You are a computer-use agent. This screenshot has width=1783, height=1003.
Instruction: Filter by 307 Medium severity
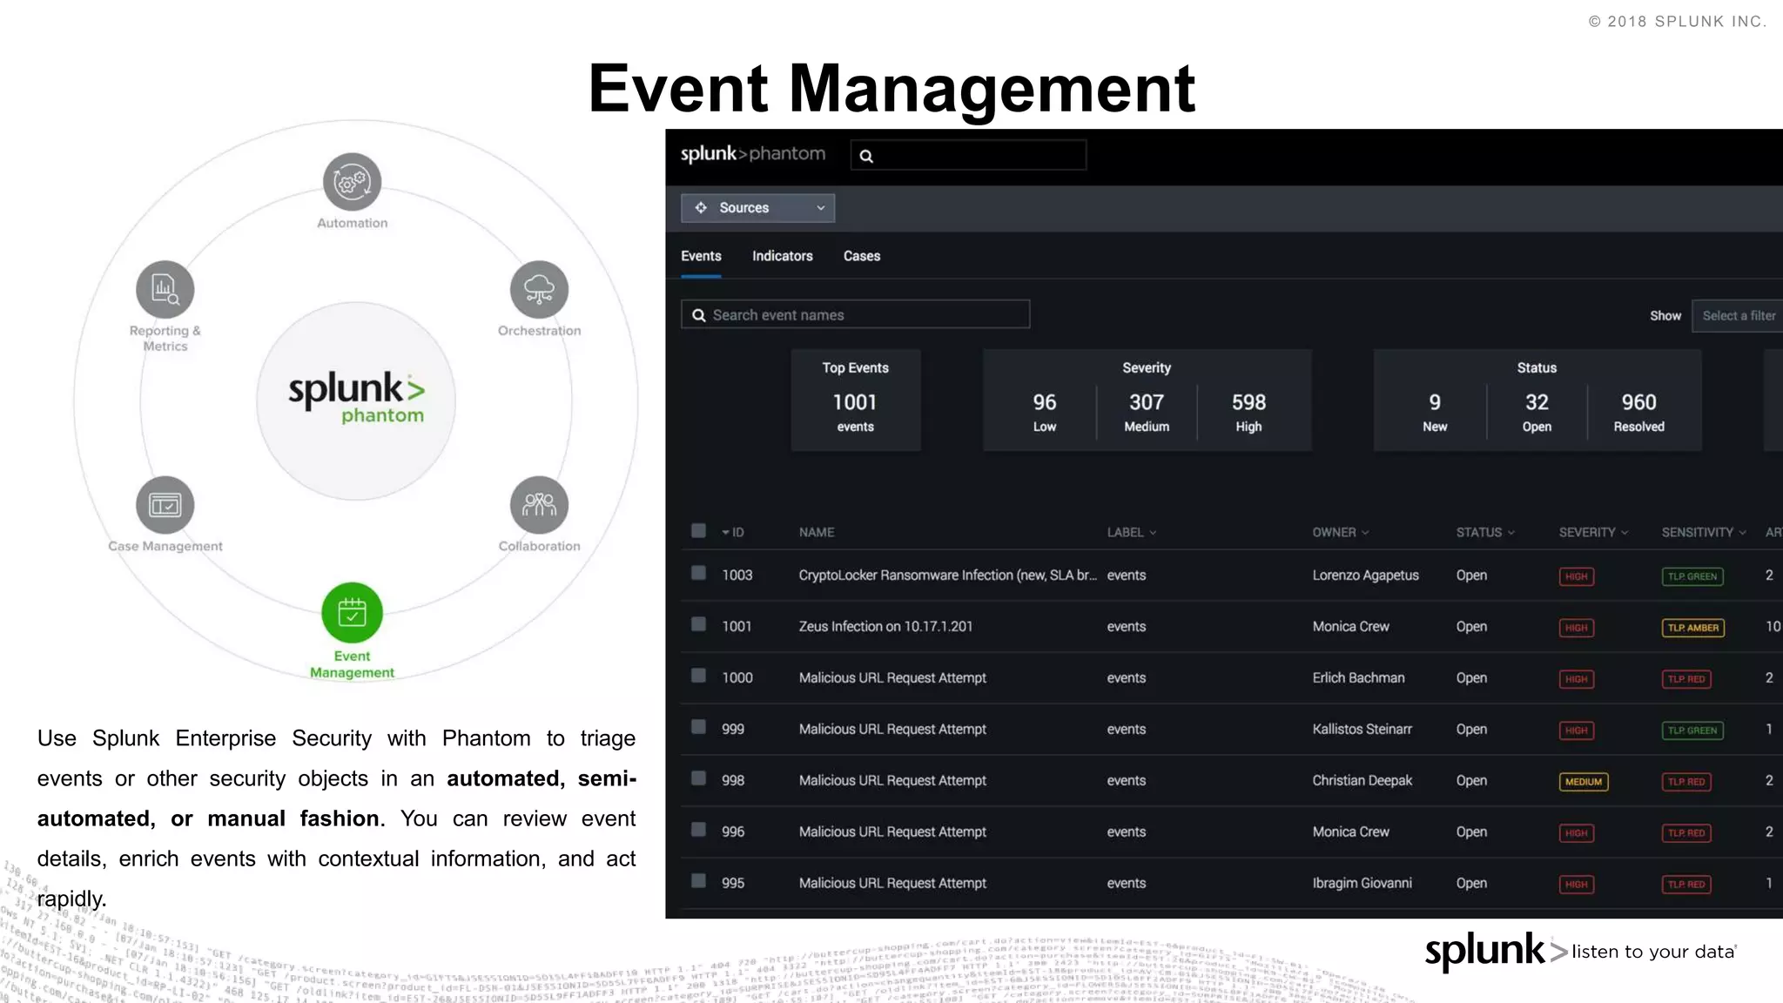(x=1147, y=412)
